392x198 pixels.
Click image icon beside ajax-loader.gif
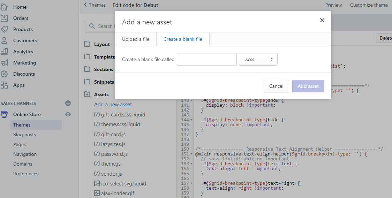click(x=97, y=193)
